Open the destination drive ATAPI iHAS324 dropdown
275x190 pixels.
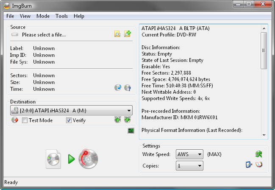pyautogui.click(x=71, y=110)
